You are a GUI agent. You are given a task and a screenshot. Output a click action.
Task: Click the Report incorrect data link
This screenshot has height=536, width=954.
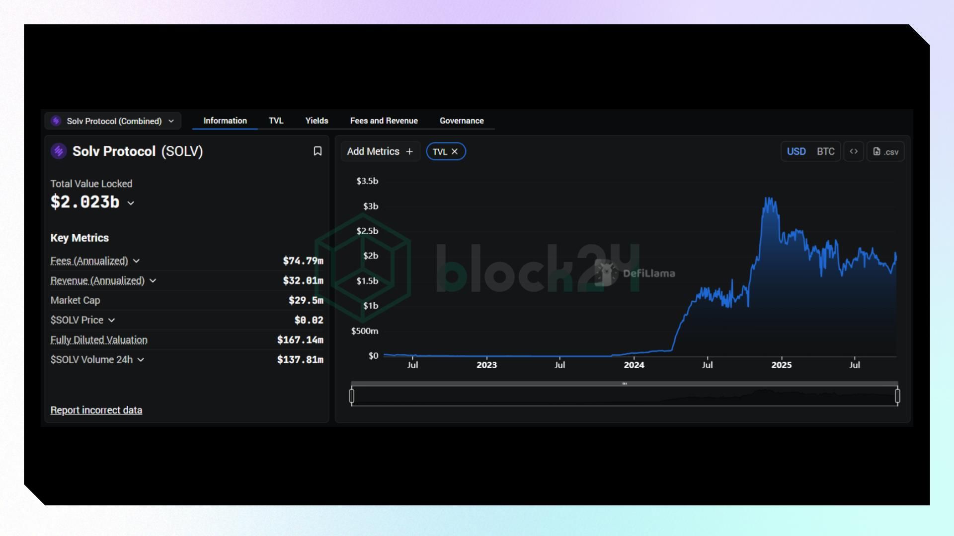click(x=96, y=410)
